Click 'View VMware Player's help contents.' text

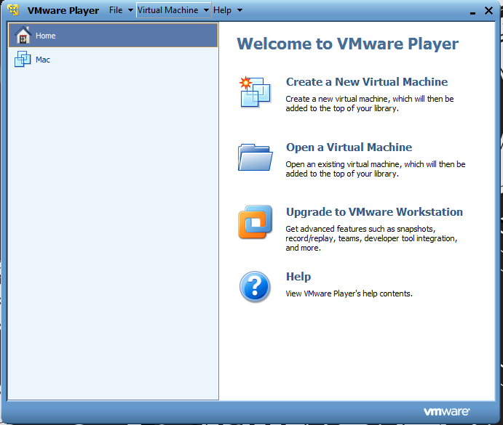[x=349, y=294]
